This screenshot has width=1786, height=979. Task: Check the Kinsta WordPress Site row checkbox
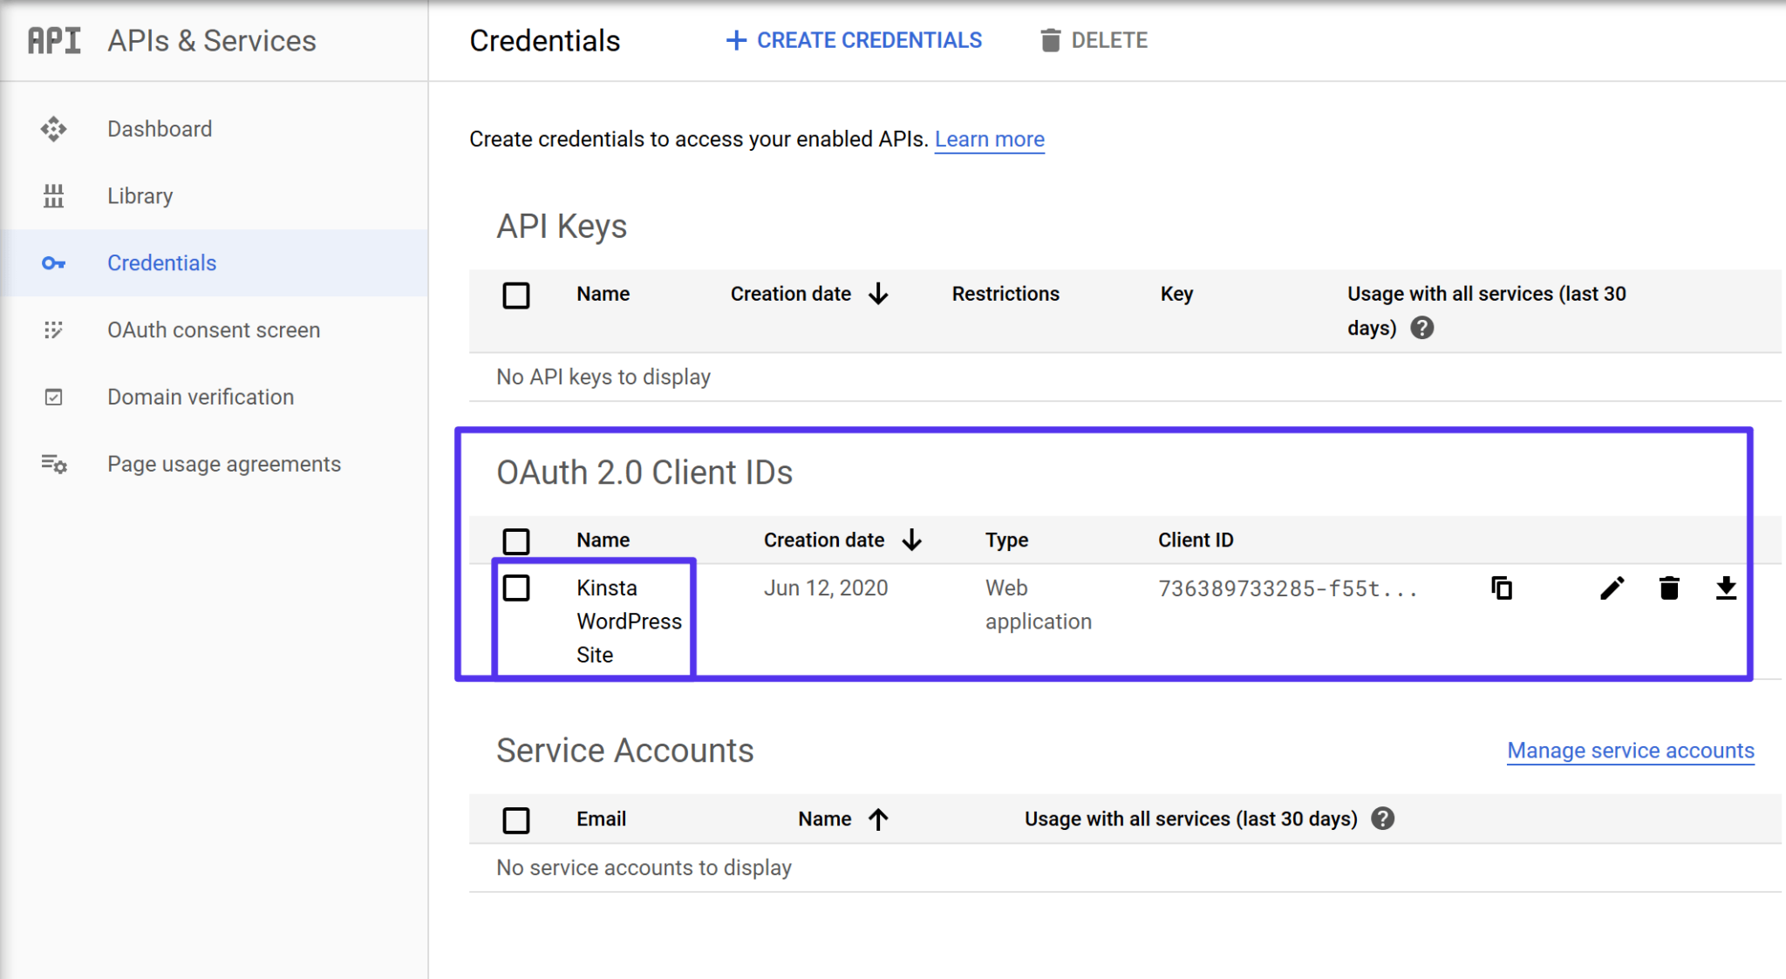(x=516, y=588)
